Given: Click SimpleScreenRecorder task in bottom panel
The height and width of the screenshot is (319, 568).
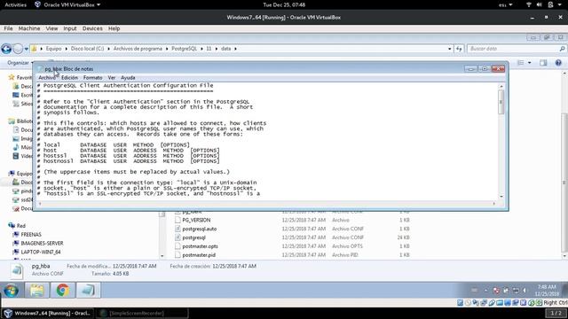Looking at the screenshot, I should pyautogui.click(x=142, y=313).
